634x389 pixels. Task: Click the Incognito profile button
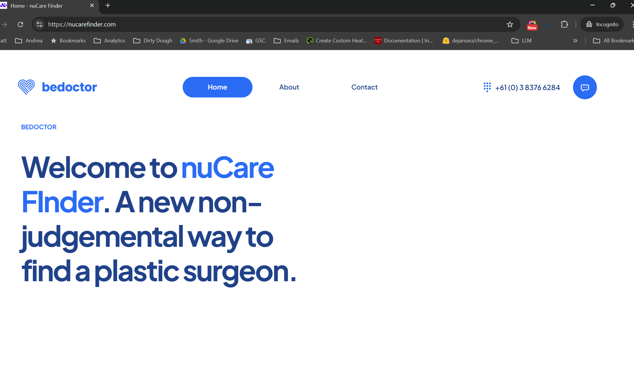tap(602, 24)
